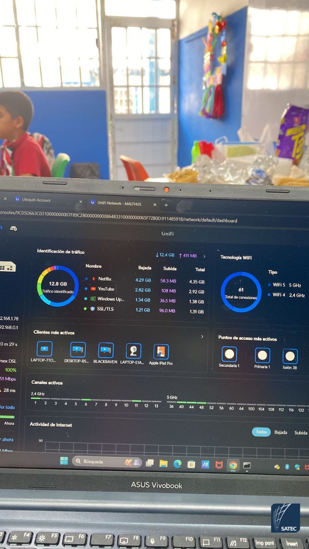Click the YouTube traffic row
309x549 pixels.
pyautogui.click(x=106, y=289)
